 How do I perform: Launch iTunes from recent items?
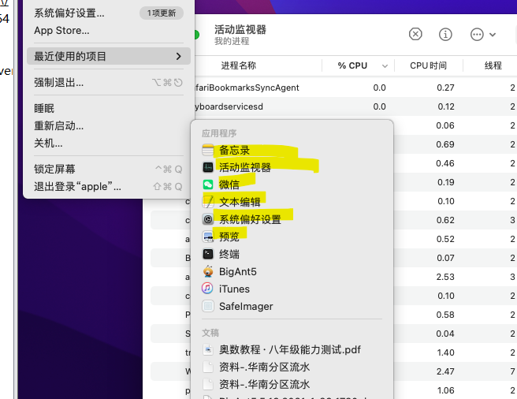click(292, 289)
